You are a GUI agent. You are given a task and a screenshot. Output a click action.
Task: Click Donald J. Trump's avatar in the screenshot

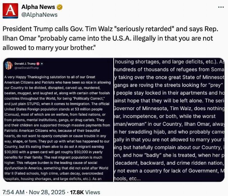pos(9,65)
